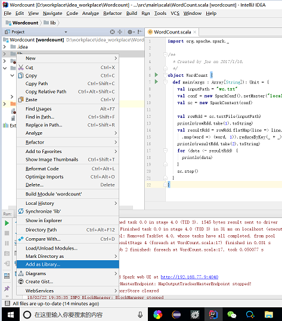
Task: Choose Optimize Imports
Action: 68,177
